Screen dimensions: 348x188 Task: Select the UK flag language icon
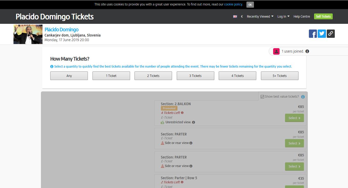coord(235,17)
